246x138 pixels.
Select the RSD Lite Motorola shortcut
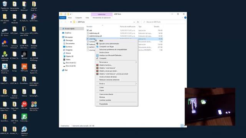coord(24,105)
